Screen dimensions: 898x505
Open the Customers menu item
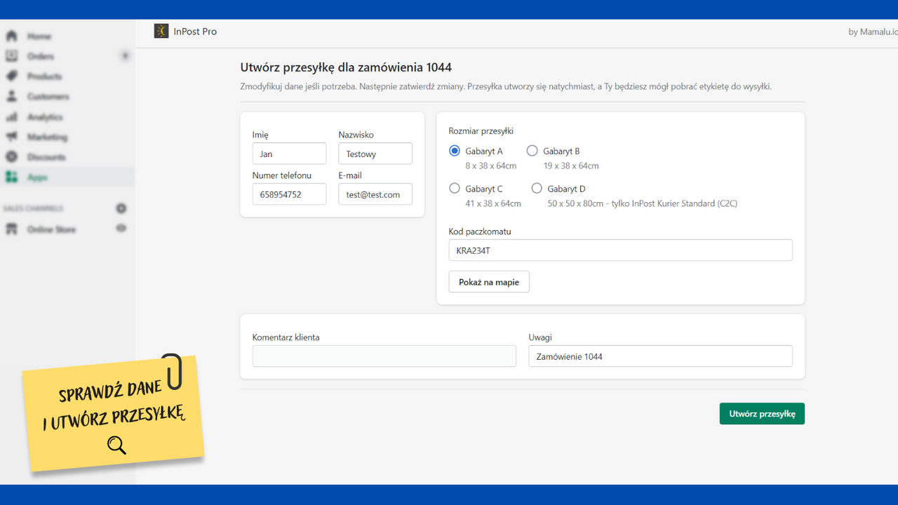pyautogui.click(x=48, y=96)
